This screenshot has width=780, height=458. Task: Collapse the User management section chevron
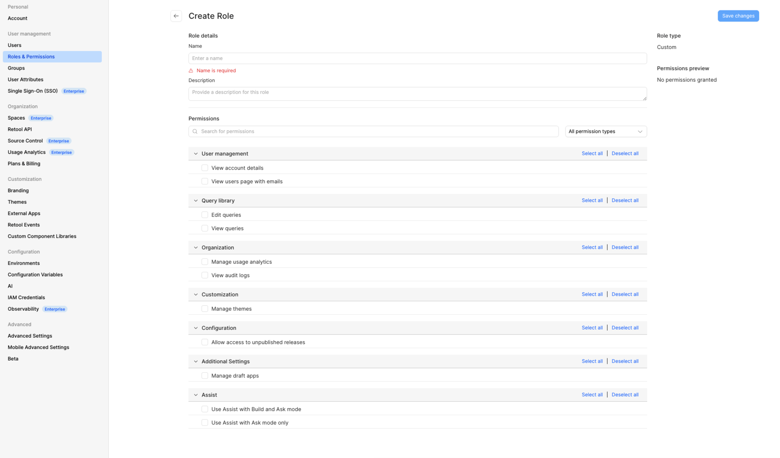pos(196,154)
